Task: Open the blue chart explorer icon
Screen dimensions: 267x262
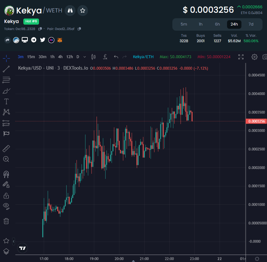Action: click(16, 40)
